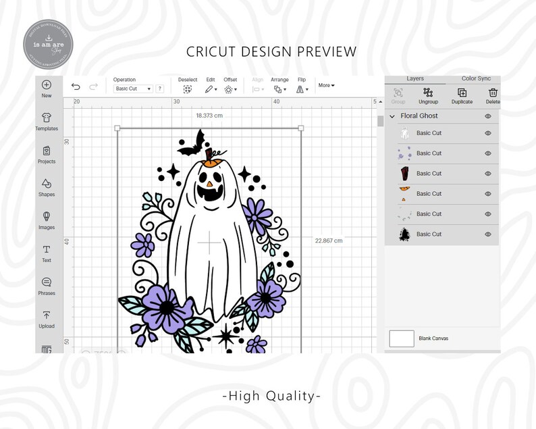
Task: Click the Redo arrow
Action: point(93,86)
